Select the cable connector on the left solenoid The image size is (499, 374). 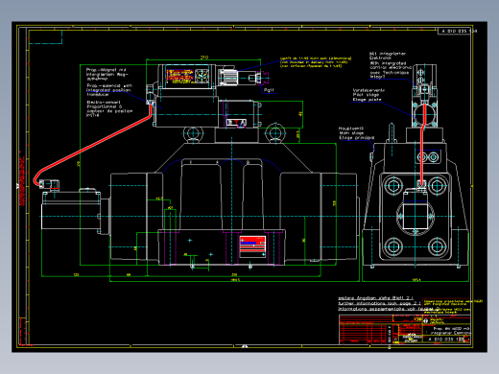coord(49,184)
